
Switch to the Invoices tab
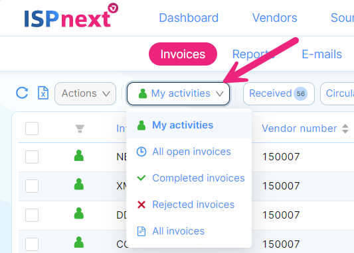coord(183,54)
